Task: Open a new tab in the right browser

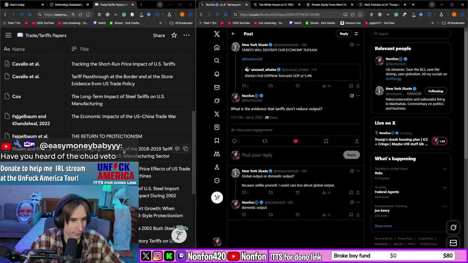Action: (413, 5)
